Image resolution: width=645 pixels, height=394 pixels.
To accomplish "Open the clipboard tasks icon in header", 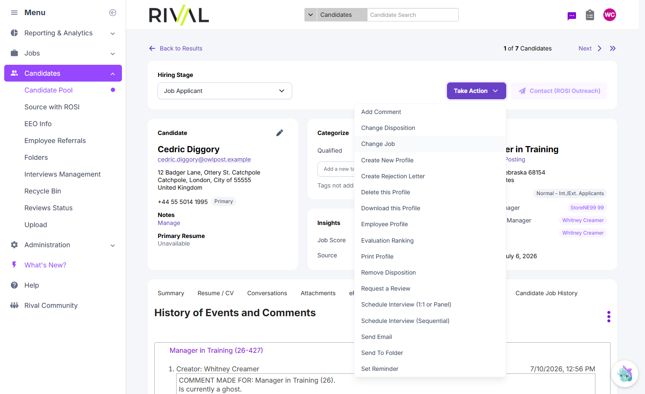I will tap(590, 15).
